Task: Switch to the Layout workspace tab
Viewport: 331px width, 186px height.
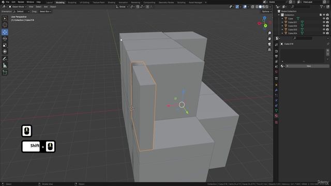Action: point(50,3)
